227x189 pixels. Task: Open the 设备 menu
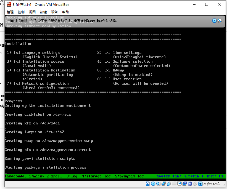[x=54, y=12]
